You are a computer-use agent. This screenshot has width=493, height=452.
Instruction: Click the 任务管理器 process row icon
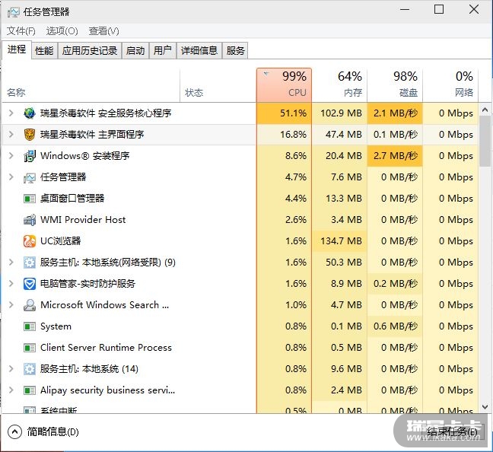(x=30, y=177)
